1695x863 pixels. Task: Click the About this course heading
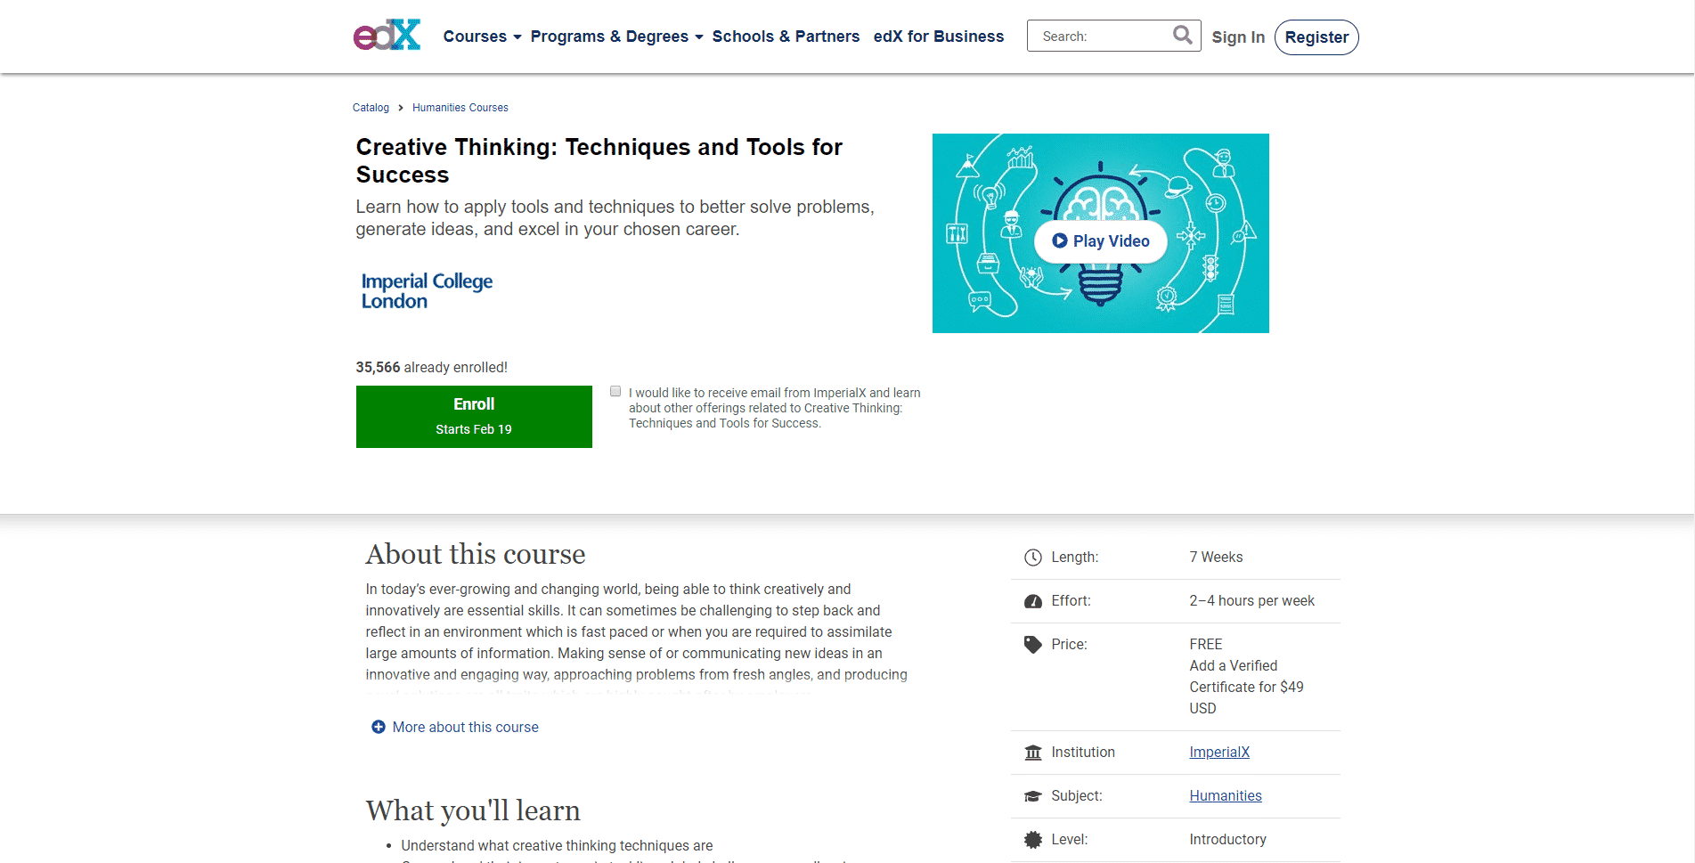click(x=476, y=554)
